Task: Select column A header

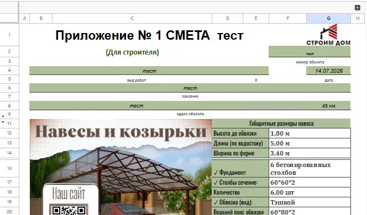Action: coord(24,18)
